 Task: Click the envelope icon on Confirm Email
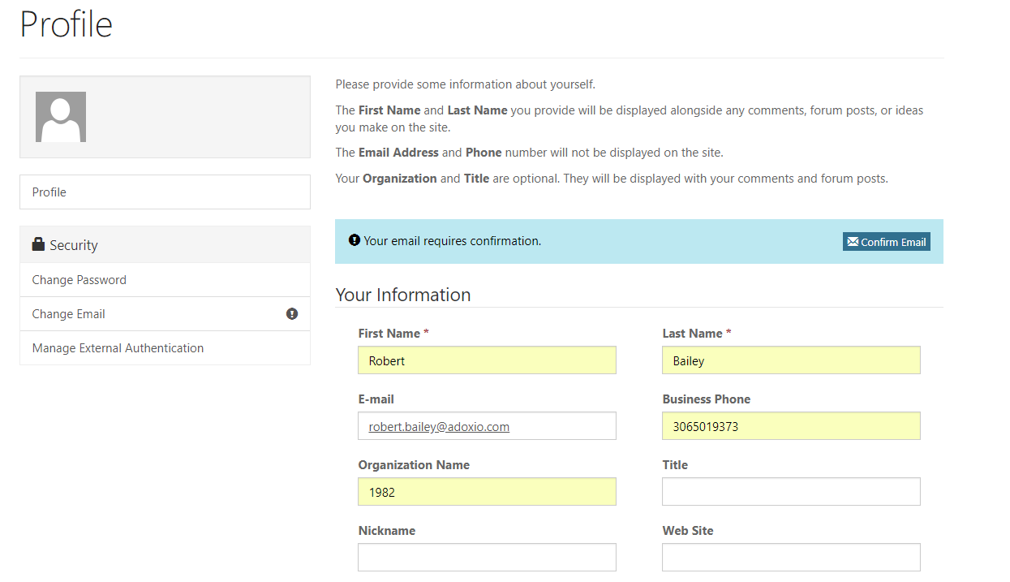852,242
